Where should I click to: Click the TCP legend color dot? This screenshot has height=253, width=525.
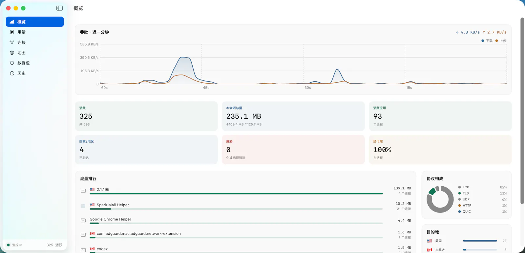tap(460, 187)
